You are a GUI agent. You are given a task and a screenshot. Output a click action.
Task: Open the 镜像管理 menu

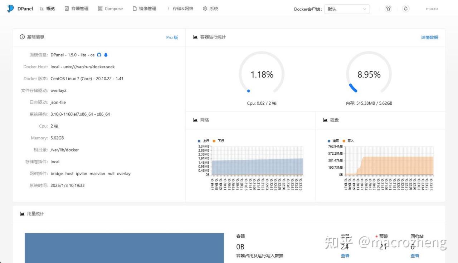[145, 9]
